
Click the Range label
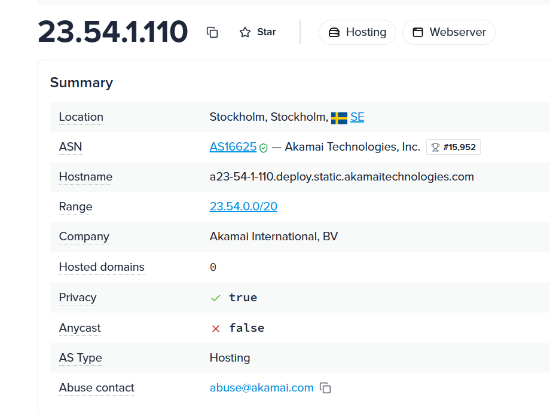click(x=76, y=207)
